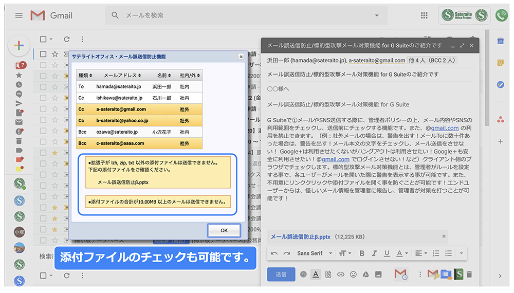514x293 pixels.
Task: Toggle bold formatting in compose toolbar
Action: coord(361,253)
